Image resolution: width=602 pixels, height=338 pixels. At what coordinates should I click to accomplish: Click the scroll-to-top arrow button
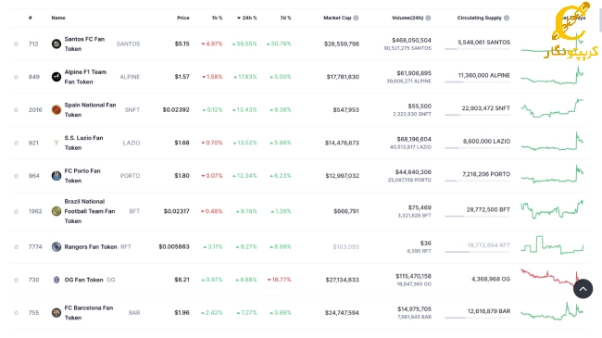click(x=583, y=289)
